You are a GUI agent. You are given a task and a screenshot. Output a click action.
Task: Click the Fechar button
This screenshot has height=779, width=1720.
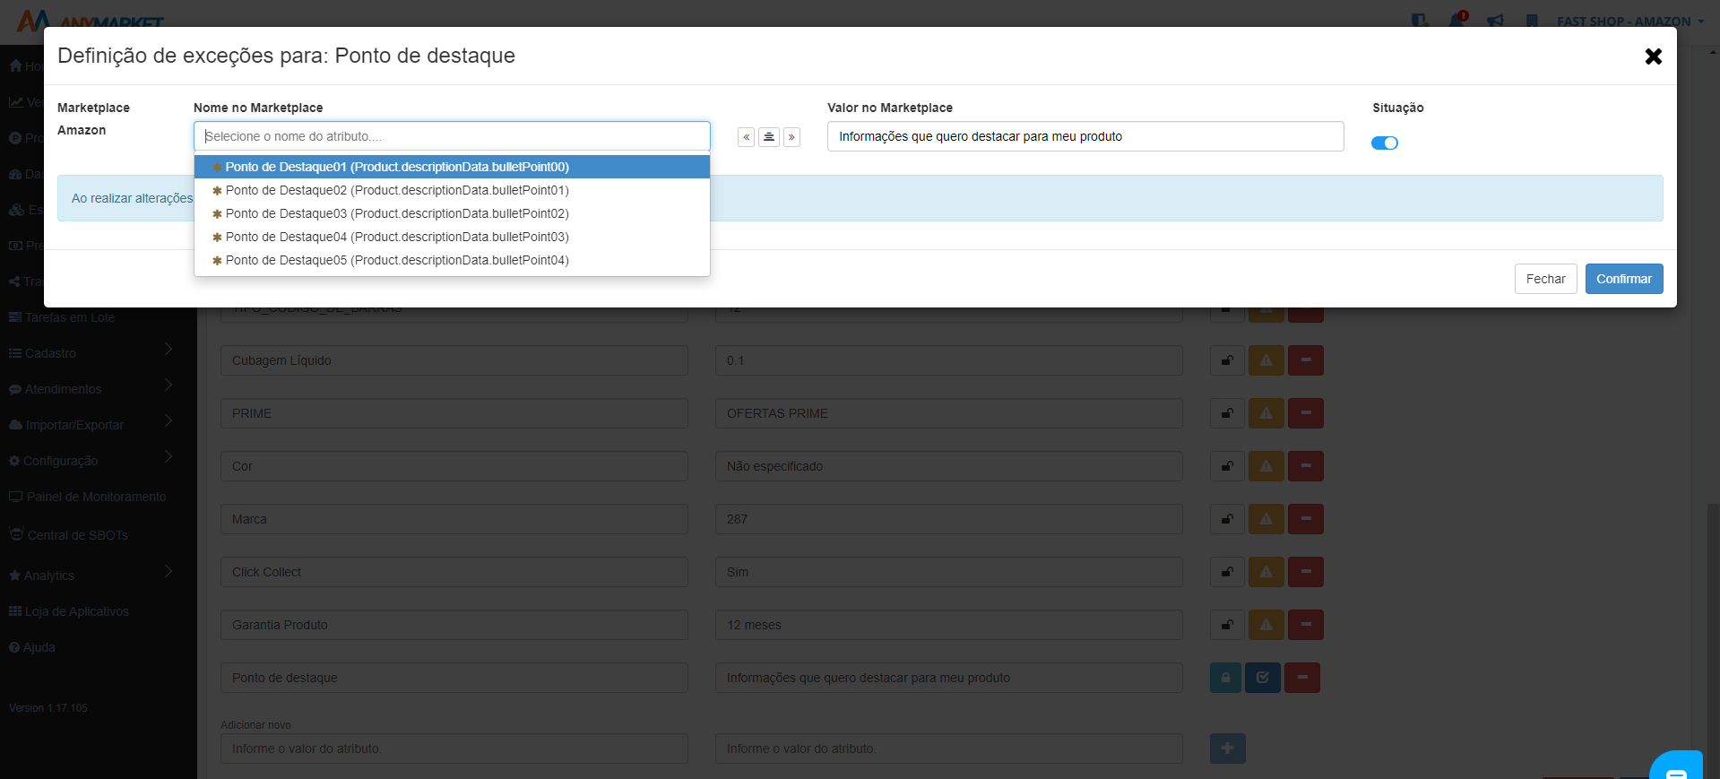(x=1545, y=279)
